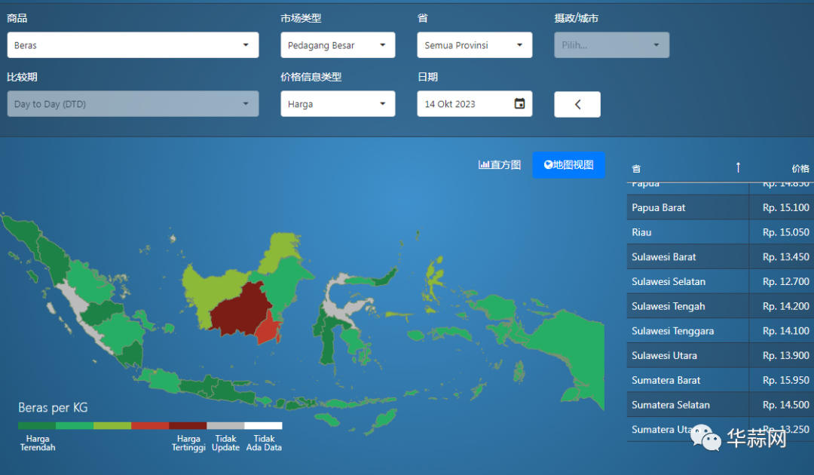Screen dimensions: 814x475
Task: Open the Semua Provinsi province dropdown
Action: tap(474, 45)
